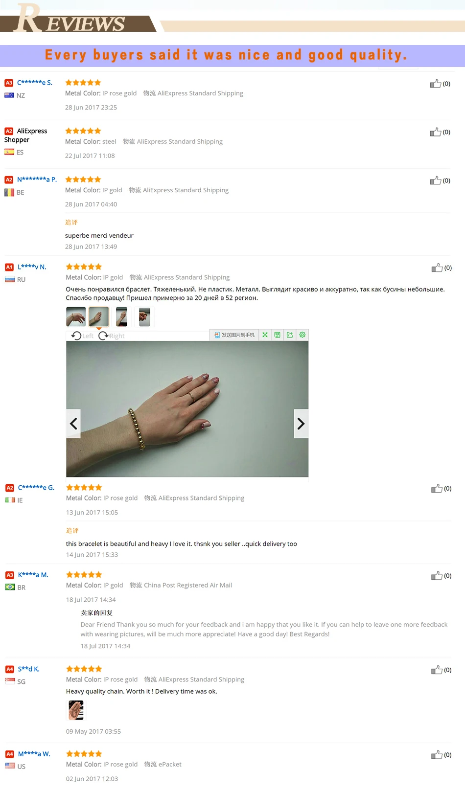Screen dimensions: 465x790
Task: Open reviewer profile K****a M.
Action: coord(33,575)
